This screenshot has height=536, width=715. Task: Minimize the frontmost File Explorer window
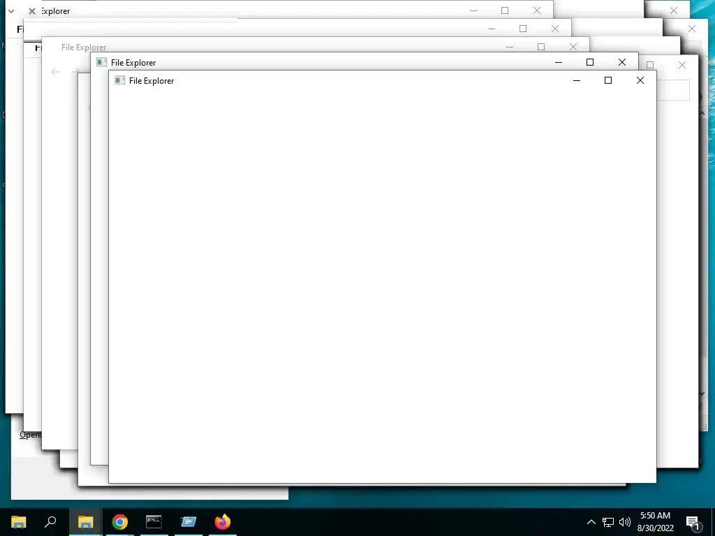[576, 80]
